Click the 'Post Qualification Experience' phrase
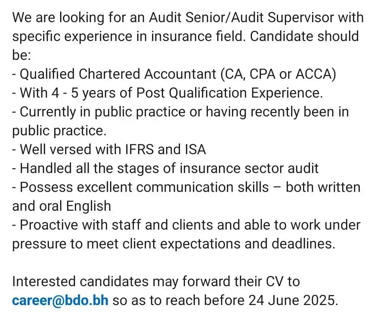 tap(230, 93)
